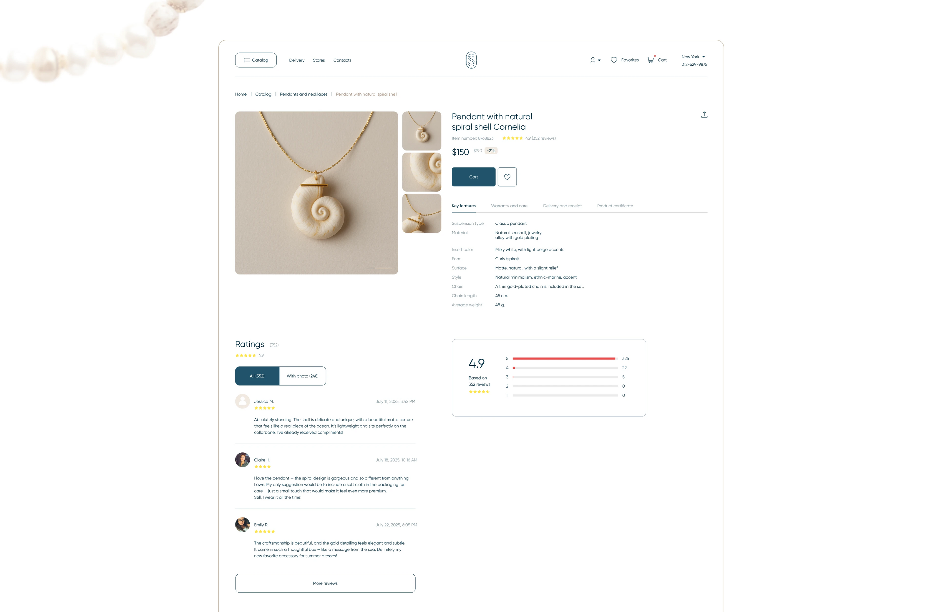Click the Catalog menu icon button
This screenshot has width=942, height=612.
256,60
